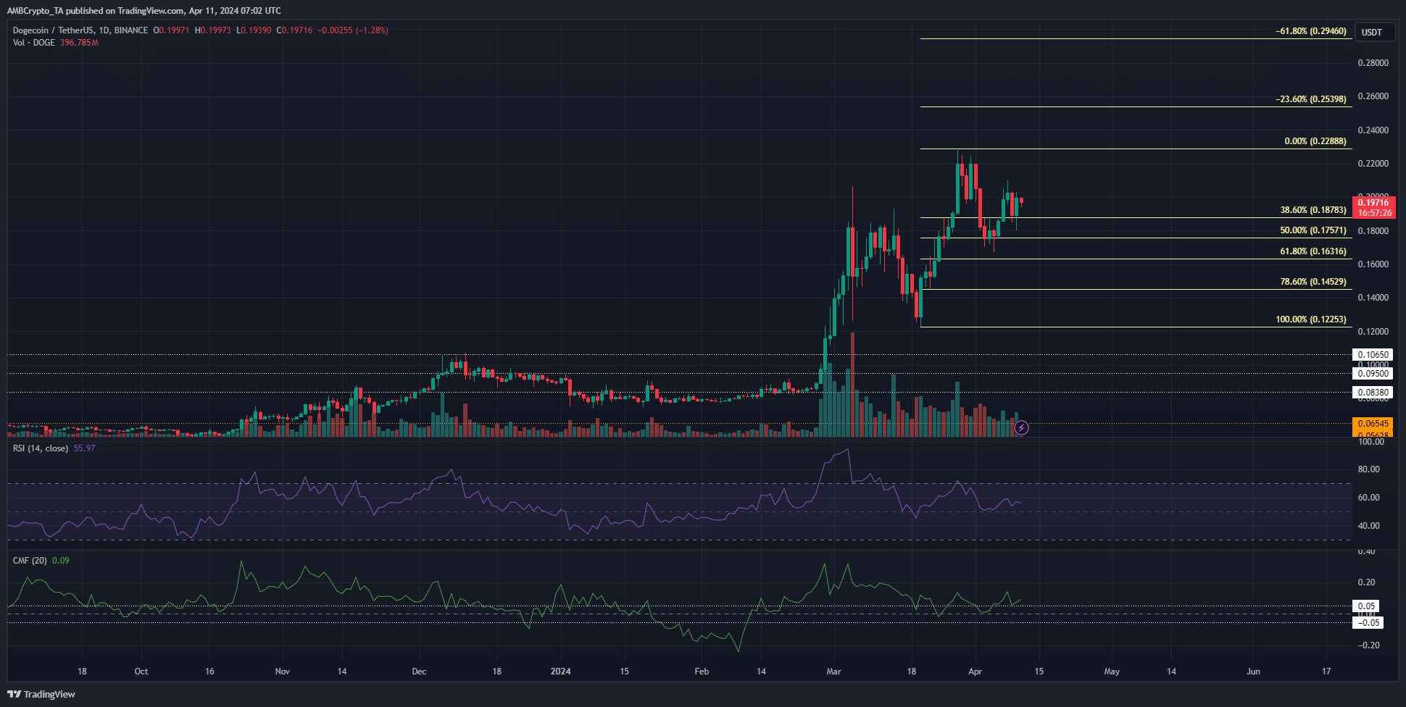Click the Jun label on time axis
Screen dimensions: 1406x707
(1253, 672)
